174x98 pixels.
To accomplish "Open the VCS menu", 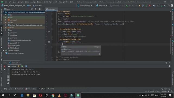I will click(x=60, y=2).
